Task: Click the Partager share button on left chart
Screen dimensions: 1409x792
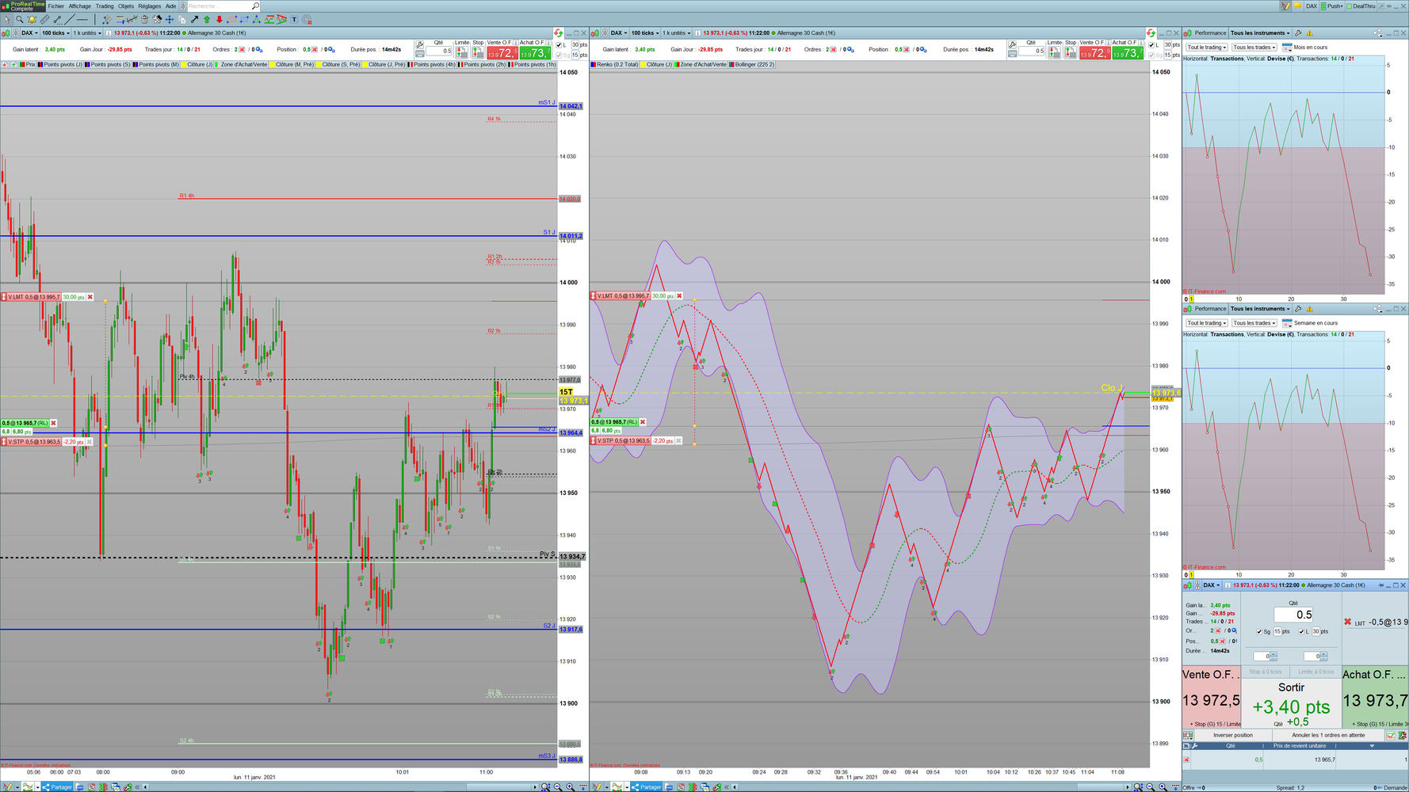Action: coord(57,786)
